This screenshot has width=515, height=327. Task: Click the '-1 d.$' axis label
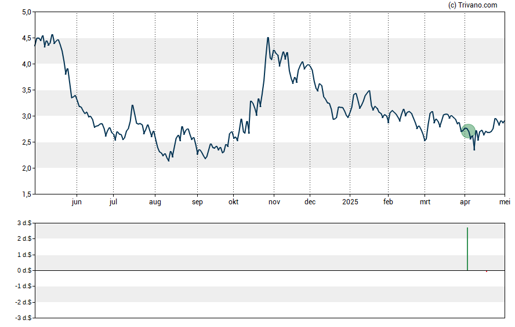pyautogui.click(x=23, y=286)
